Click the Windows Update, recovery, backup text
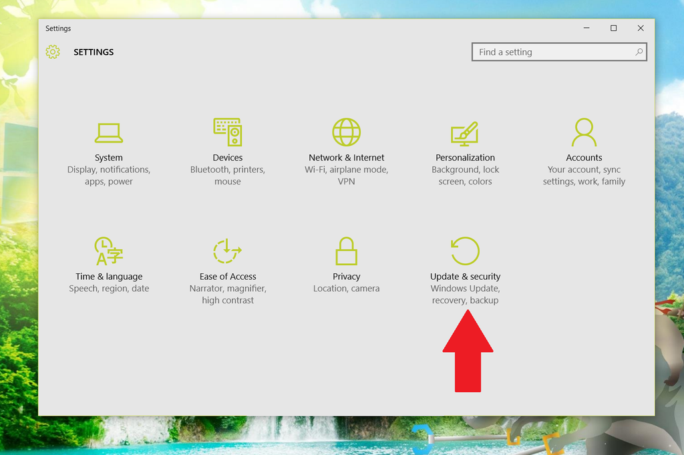The height and width of the screenshot is (455, 684). [465, 294]
